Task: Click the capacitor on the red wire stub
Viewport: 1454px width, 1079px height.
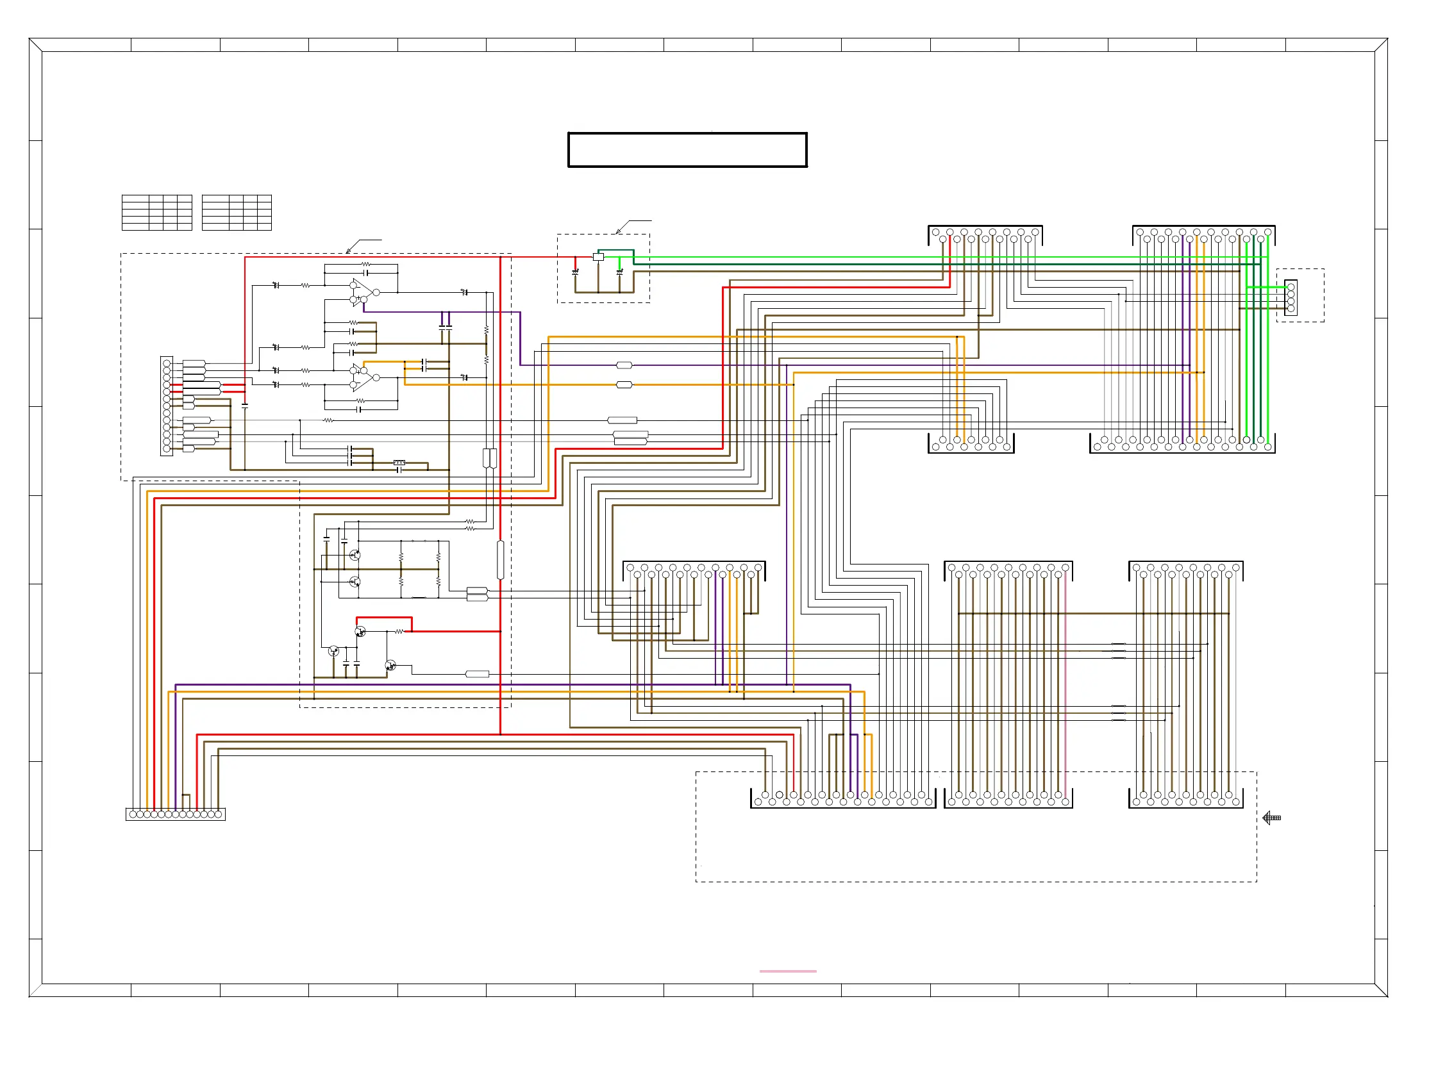Action: [x=575, y=272]
